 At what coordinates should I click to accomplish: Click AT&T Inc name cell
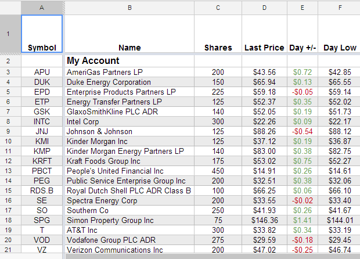click(129, 230)
